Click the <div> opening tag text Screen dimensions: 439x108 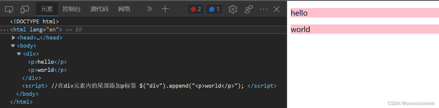(31, 54)
